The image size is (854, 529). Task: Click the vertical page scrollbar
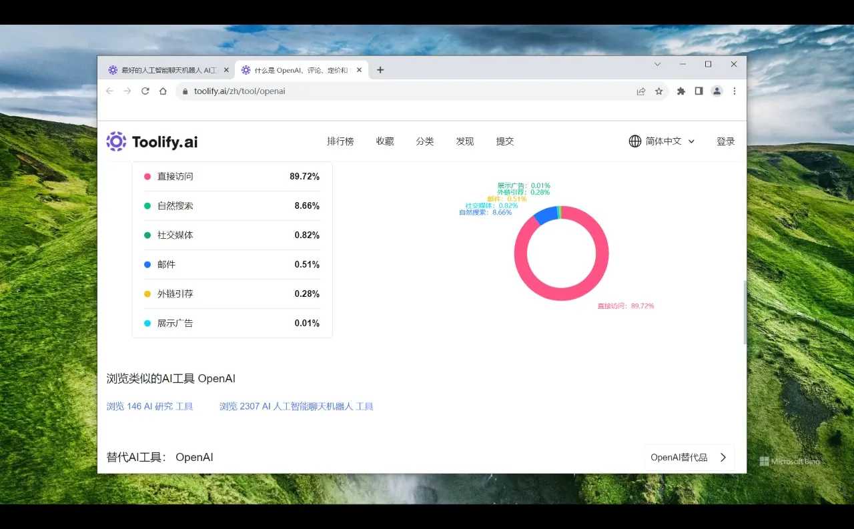pos(745,312)
